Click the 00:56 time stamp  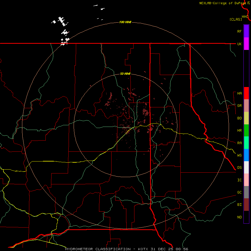pyautogui.click(x=182, y=249)
